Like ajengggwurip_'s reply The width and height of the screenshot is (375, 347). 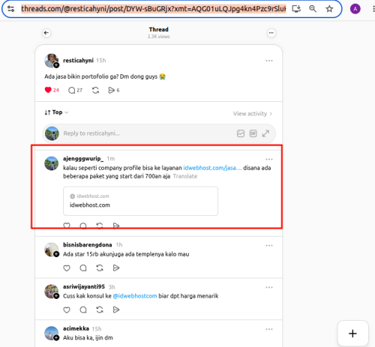67,226
